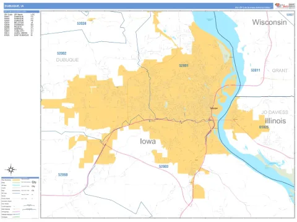Click the Illinois state label
Image resolution: width=297 pixels, height=222 pixels.
pos(275,121)
